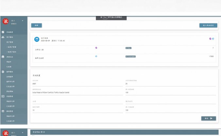Click the red logo avatar in the sidebar

click(x=5, y=22)
